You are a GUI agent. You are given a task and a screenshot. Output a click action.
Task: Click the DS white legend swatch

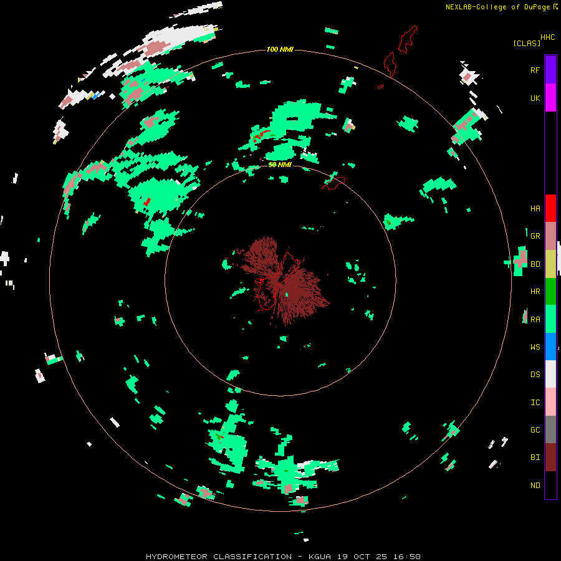coord(550,374)
